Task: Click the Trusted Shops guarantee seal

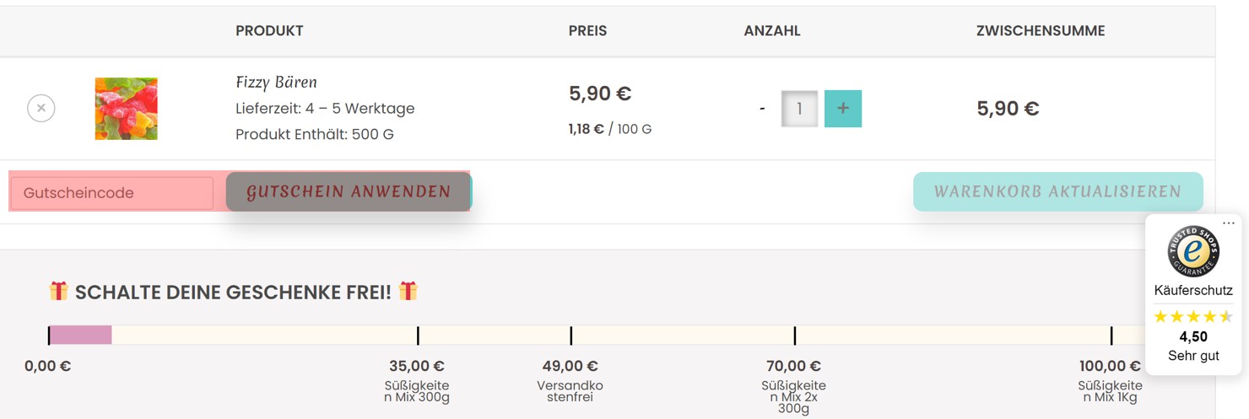Action: coord(1193,252)
